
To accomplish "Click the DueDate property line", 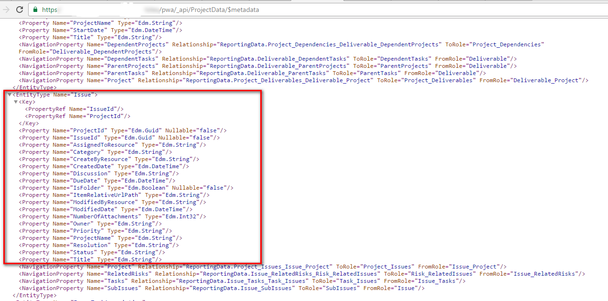I will (x=97, y=181).
